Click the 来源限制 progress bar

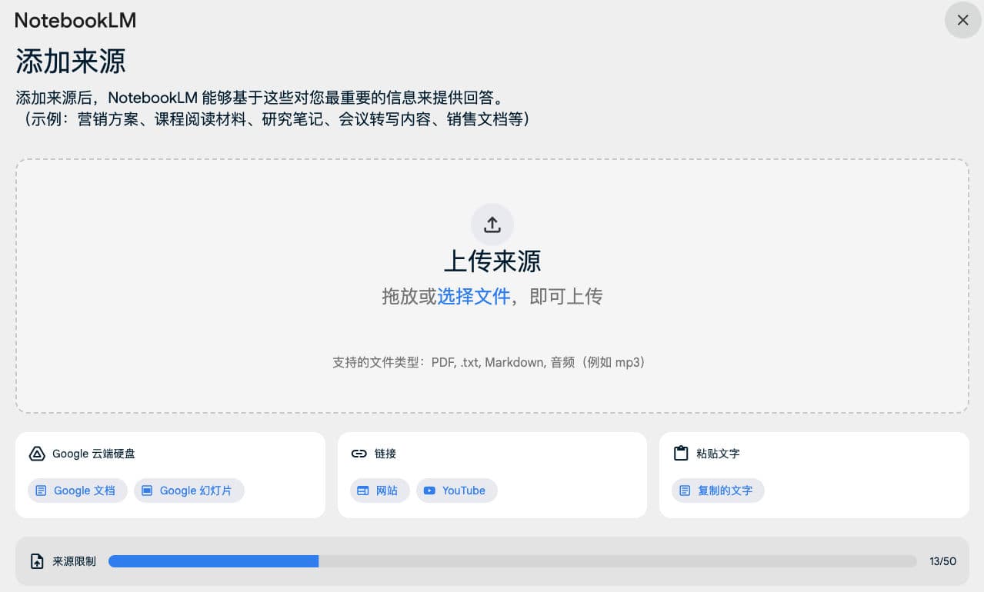pyautogui.click(x=512, y=561)
